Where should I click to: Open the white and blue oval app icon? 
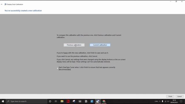tap(74, 101)
